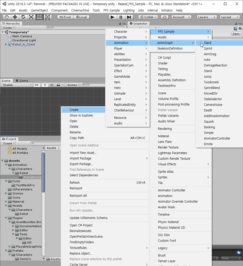Click the Pause button
The image size is (243, 266).
(121, 17)
